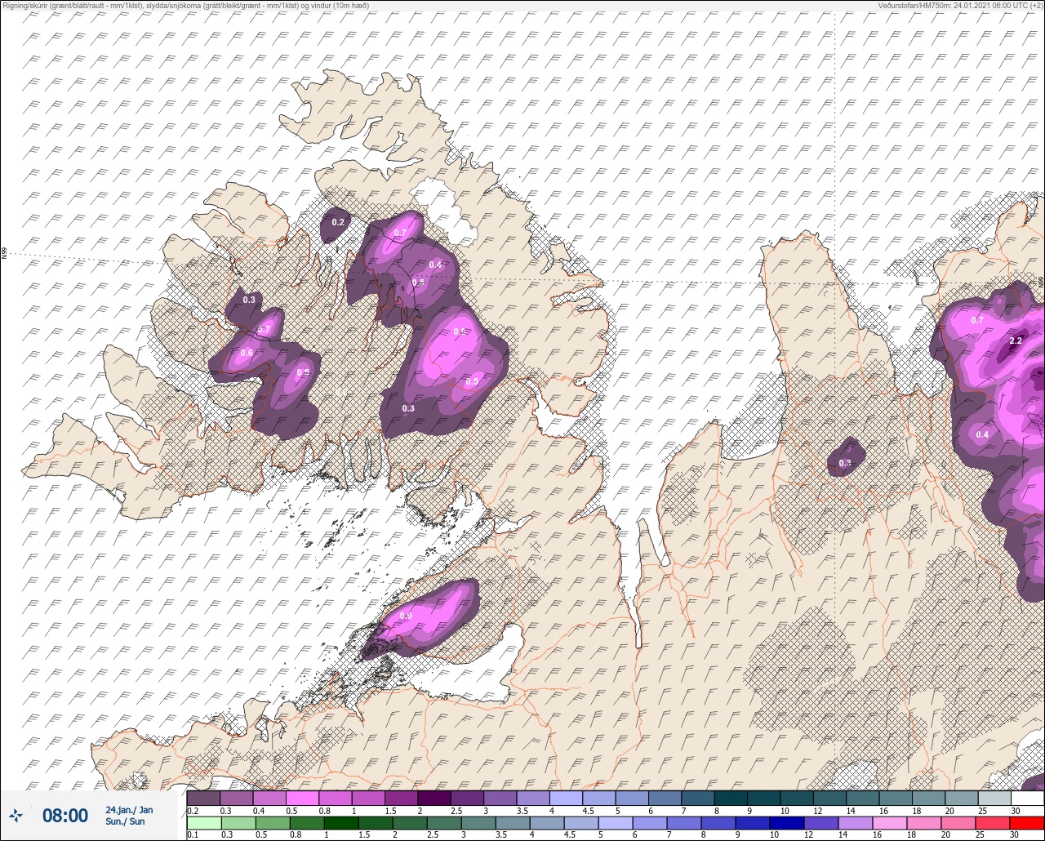Select the violet lower legend swatch labeled 14
The image size is (1045, 841).
click(x=856, y=823)
